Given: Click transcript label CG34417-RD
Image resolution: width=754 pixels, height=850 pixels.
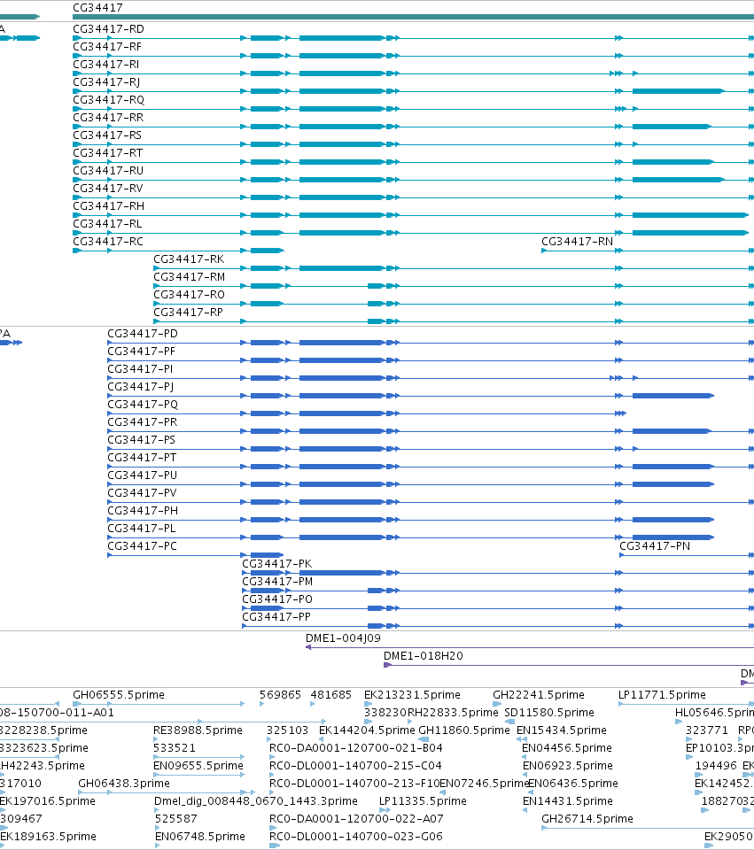Looking at the screenshot, I should pos(108,29).
